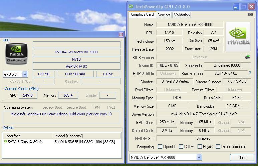Image resolution: width=258 pixels, height=166 pixels.
Task: Click the NVIDIA GeForce badge in left window
Action: pyautogui.click(x=16, y=54)
